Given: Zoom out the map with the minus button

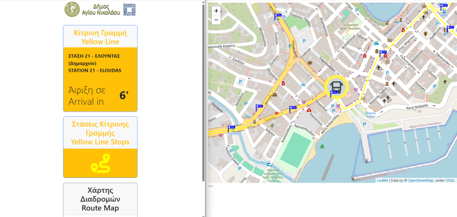Looking at the screenshot, I should point(216,20).
